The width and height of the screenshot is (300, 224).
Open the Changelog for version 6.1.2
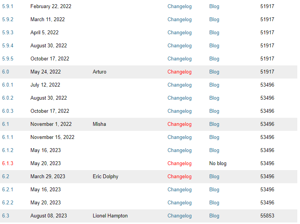coord(179,150)
